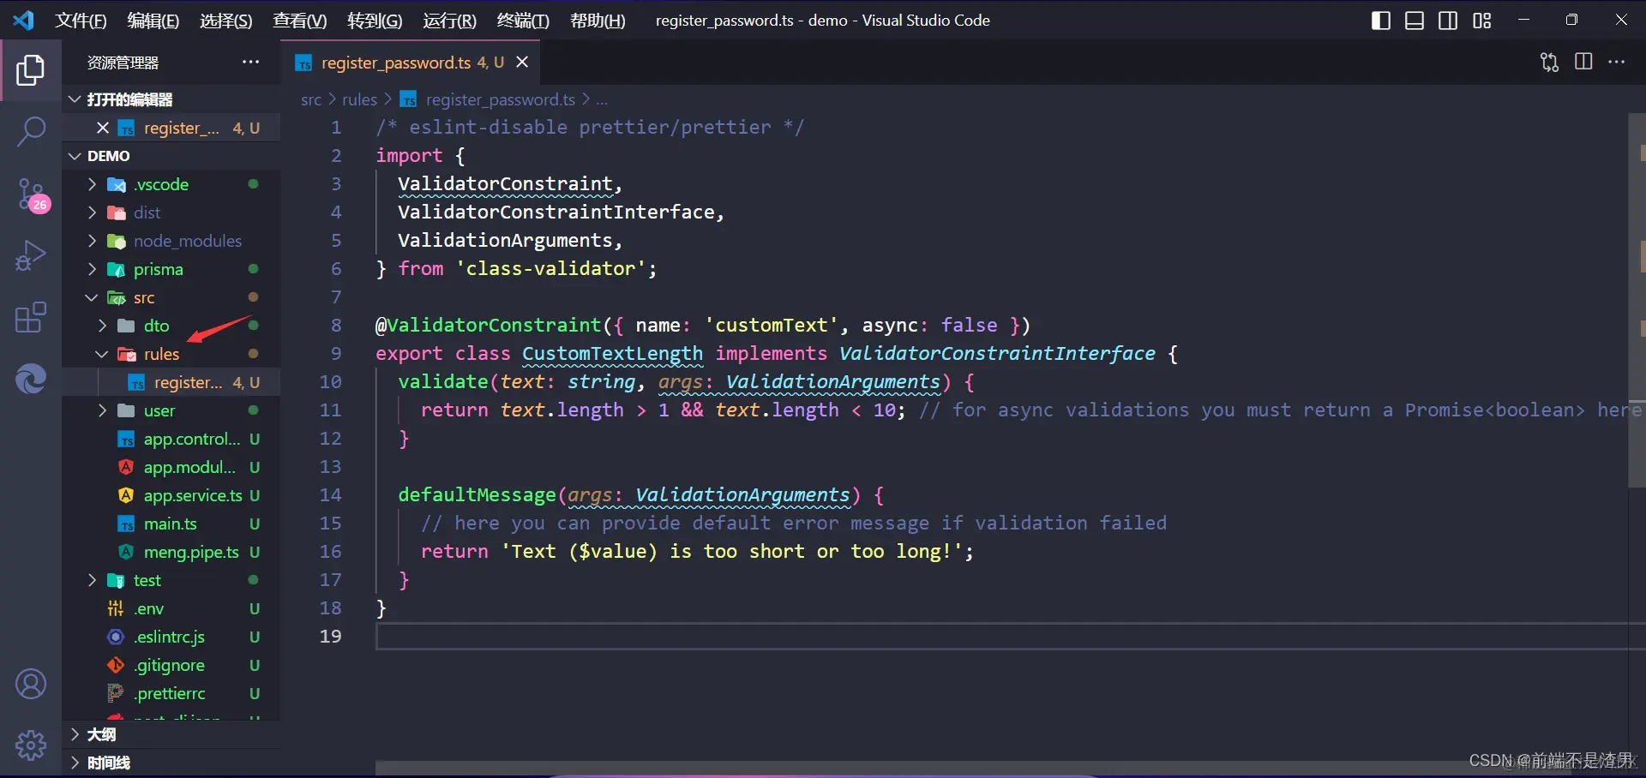Expand the dist folder

click(171, 212)
